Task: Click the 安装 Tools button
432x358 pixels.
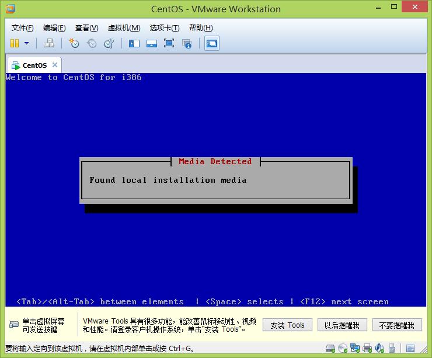Action: tap(287, 325)
